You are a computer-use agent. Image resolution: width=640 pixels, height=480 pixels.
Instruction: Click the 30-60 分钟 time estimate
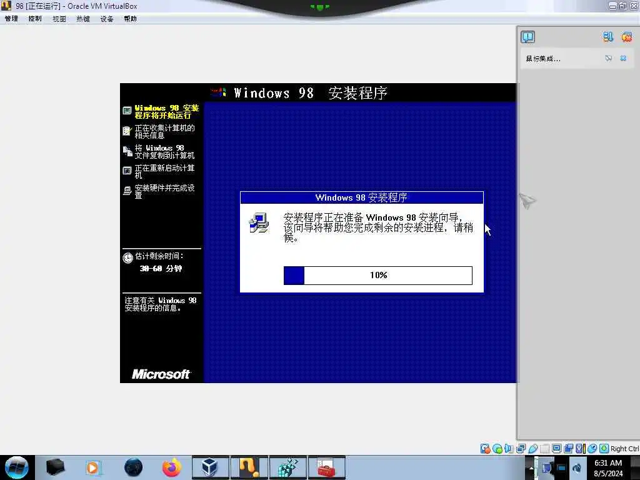[x=161, y=269]
